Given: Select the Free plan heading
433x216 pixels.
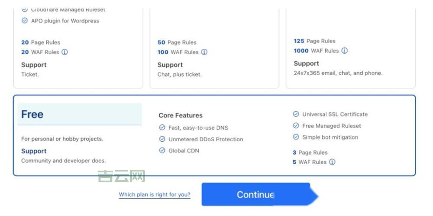Looking at the screenshot, I should pyautogui.click(x=32, y=114).
